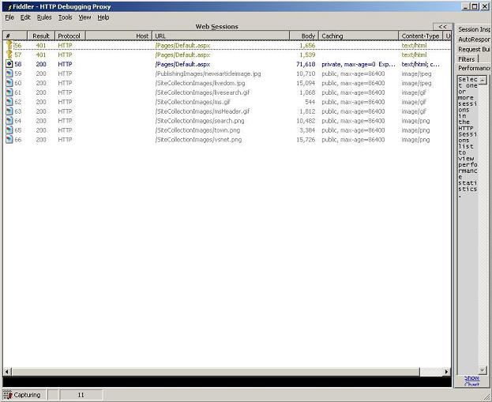Sort sessions by Body column header

[304, 36]
